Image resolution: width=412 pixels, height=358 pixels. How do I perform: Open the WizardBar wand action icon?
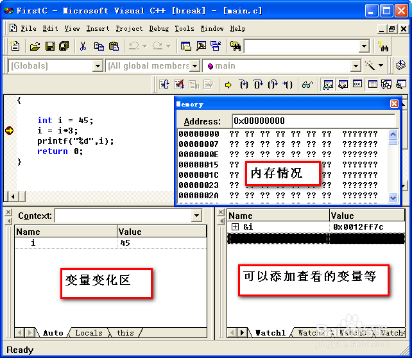(370, 65)
